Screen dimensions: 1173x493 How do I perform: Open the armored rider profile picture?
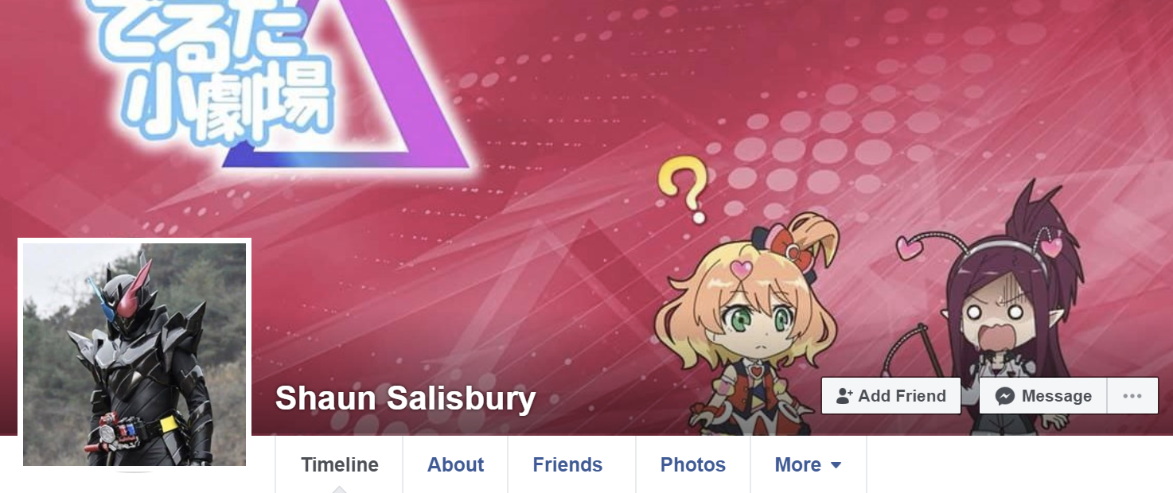tap(134, 355)
